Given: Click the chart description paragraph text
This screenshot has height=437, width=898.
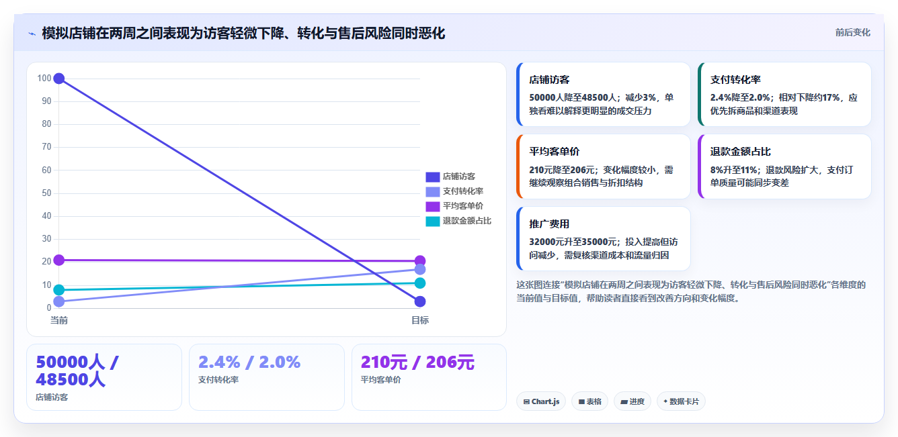Looking at the screenshot, I should (x=691, y=291).
